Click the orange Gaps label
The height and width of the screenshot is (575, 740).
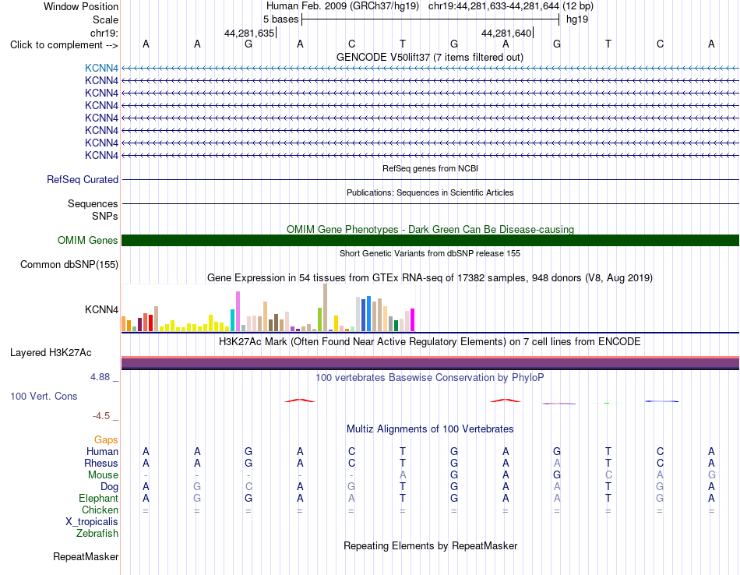106,440
